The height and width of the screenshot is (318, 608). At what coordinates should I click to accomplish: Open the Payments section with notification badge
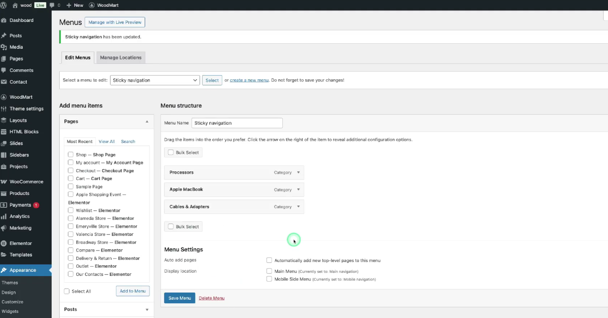(x=20, y=205)
